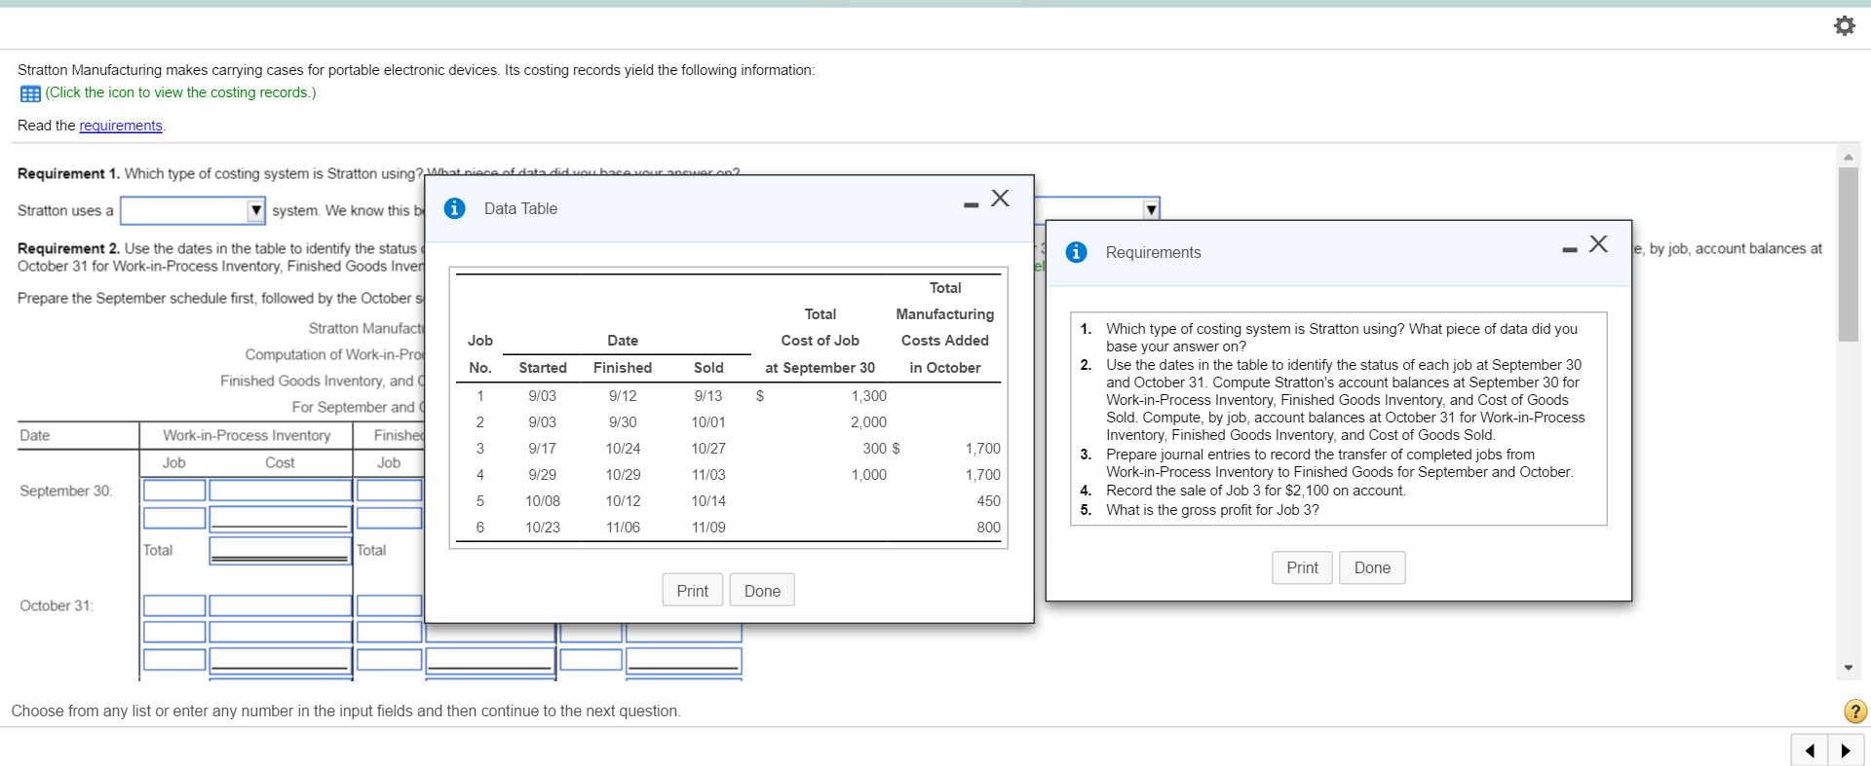Select Job 3 sold date 10/27
Image resolution: width=1871 pixels, height=766 pixels.
pos(708,449)
